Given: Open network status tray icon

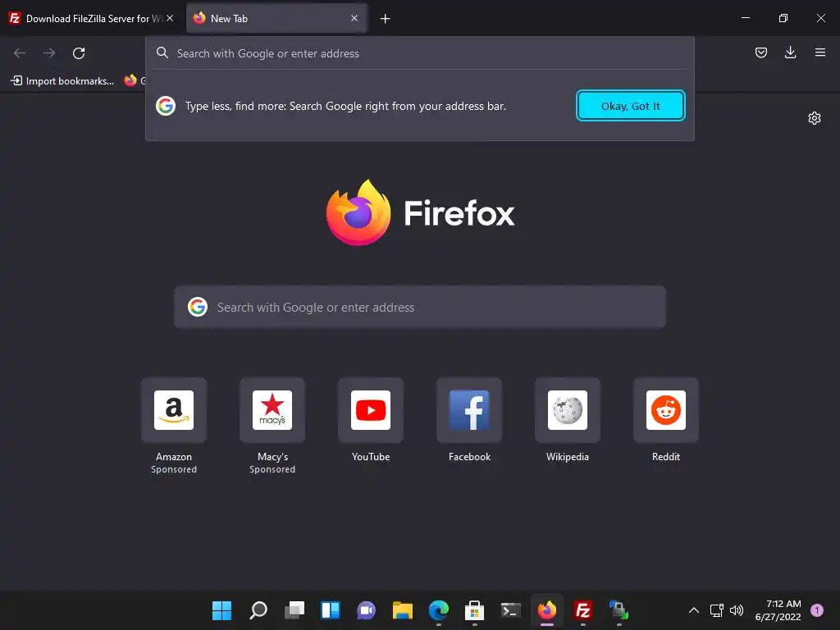Looking at the screenshot, I should pyautogui.click(x=717, y=610).
